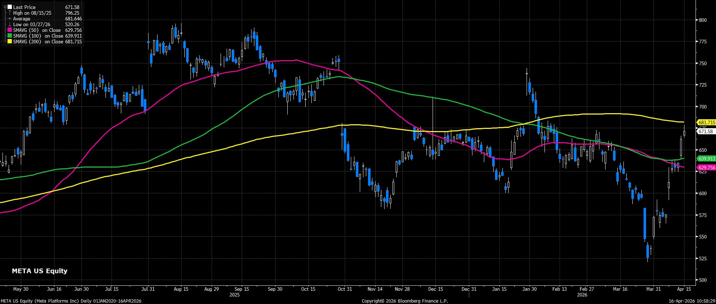Click the Aug 15 date on time axis
Image resolution: width=716 pixels, height=304 pixels.
181,289
